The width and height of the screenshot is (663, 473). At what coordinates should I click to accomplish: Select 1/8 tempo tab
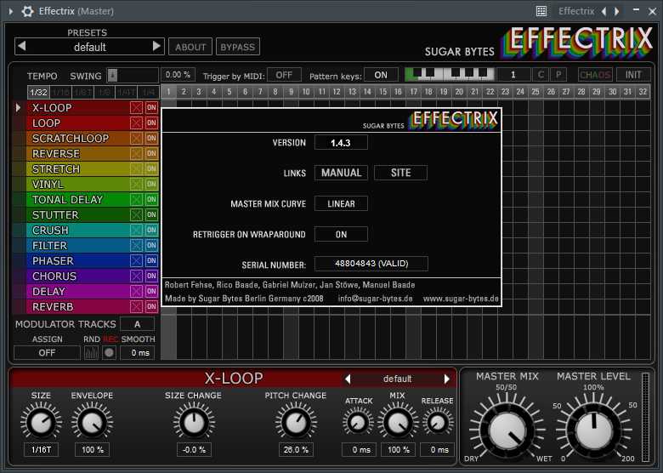click(x=105, y=92)
